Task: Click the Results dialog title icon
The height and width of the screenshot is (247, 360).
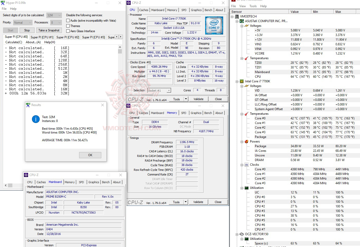Action: pyautogui.click(x=28, y=105)
